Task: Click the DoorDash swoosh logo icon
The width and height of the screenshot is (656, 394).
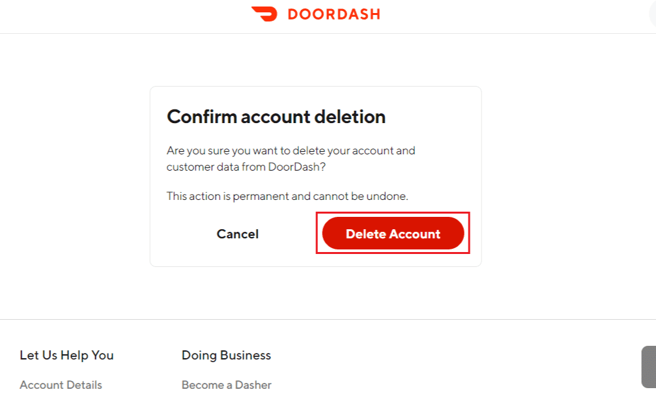Action: 264,14
